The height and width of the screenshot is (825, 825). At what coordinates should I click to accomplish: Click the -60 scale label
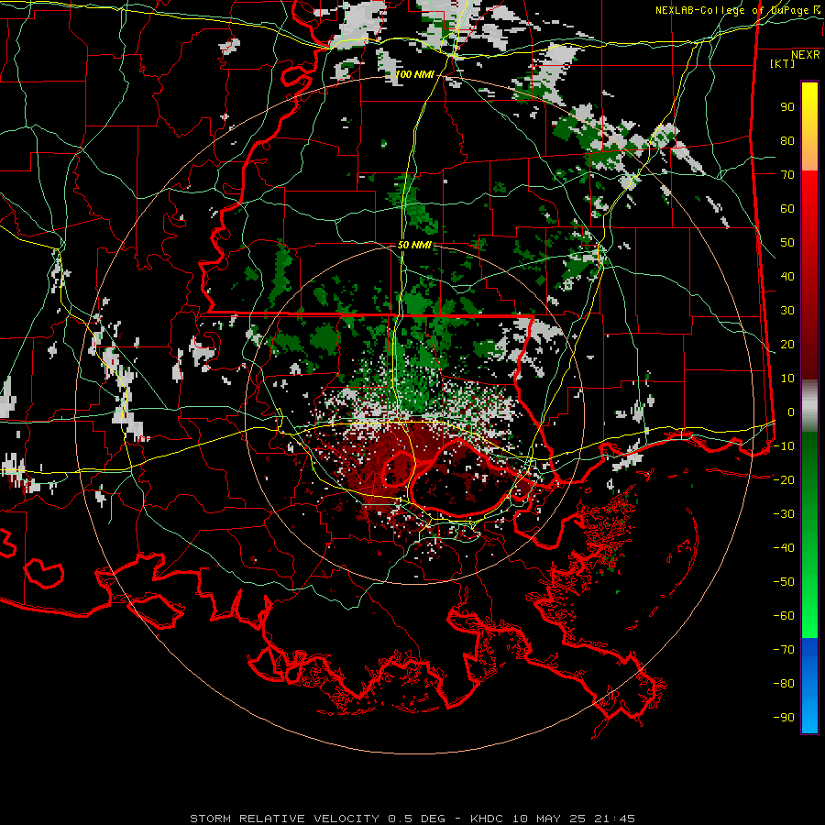tap(784, 616)
